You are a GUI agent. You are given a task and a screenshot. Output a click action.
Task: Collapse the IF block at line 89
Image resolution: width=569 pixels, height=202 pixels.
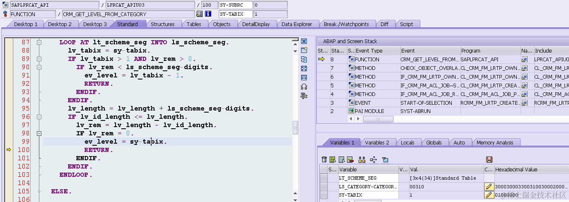[x=39, y=59]
